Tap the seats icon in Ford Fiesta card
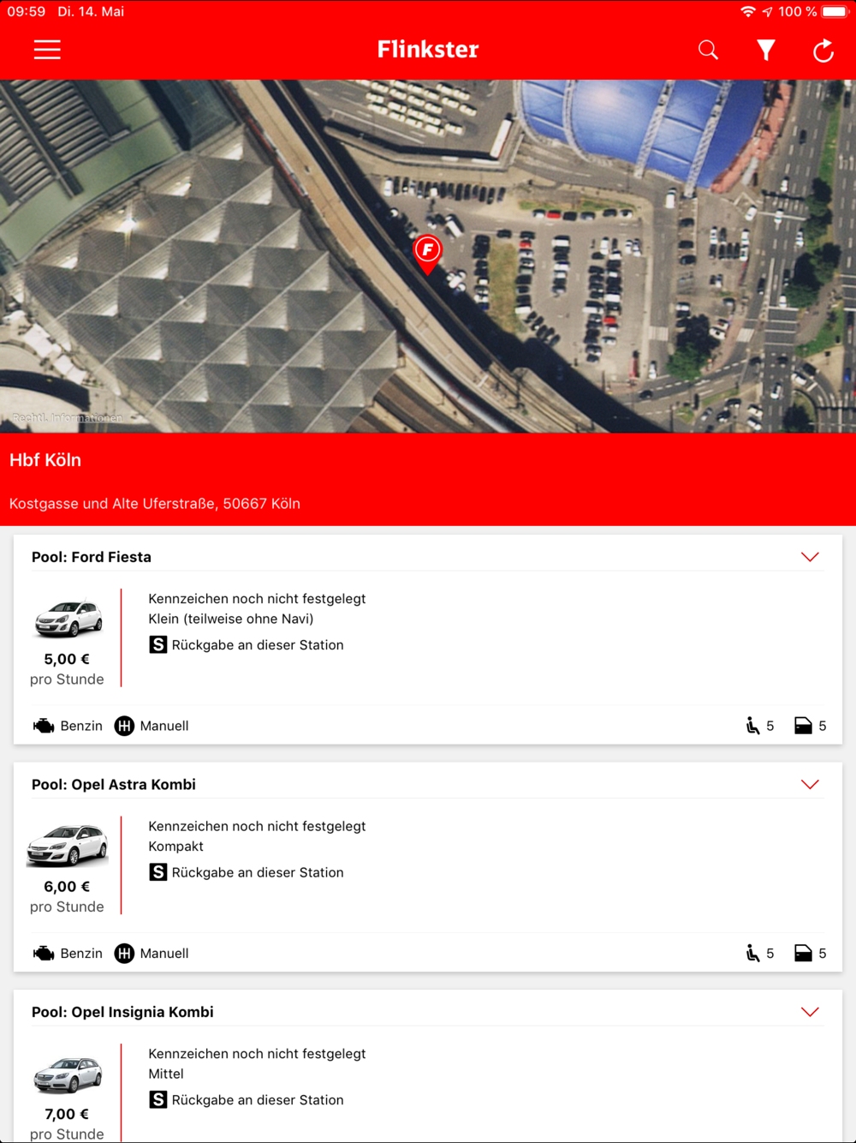856x1143 pixels. 752,726
